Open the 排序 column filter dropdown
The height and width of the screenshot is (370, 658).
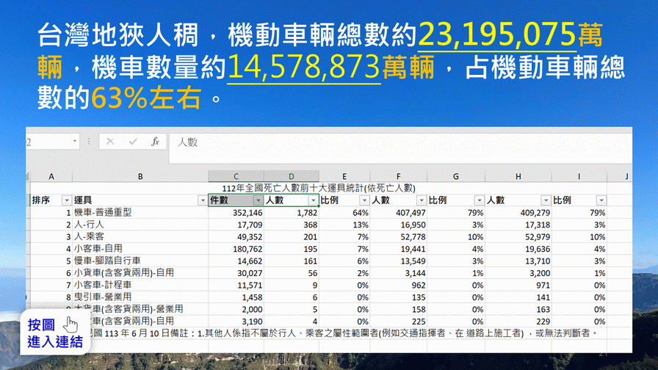(65, 200)
